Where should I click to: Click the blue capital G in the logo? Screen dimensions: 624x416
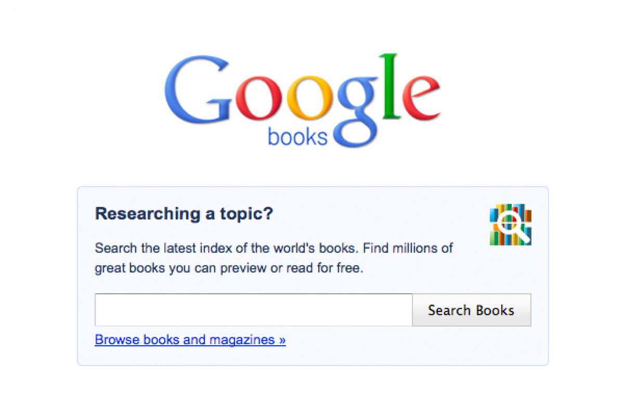coord(197,88)
